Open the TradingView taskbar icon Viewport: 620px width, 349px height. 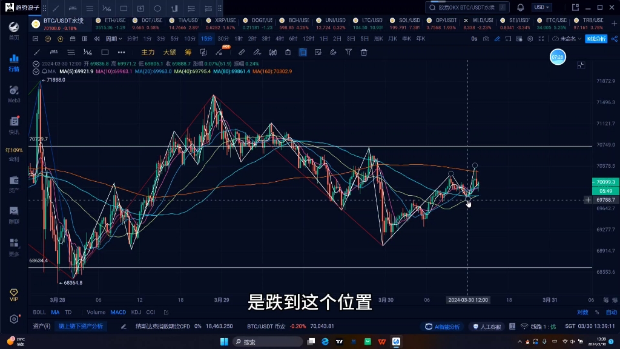pos(339,342)
